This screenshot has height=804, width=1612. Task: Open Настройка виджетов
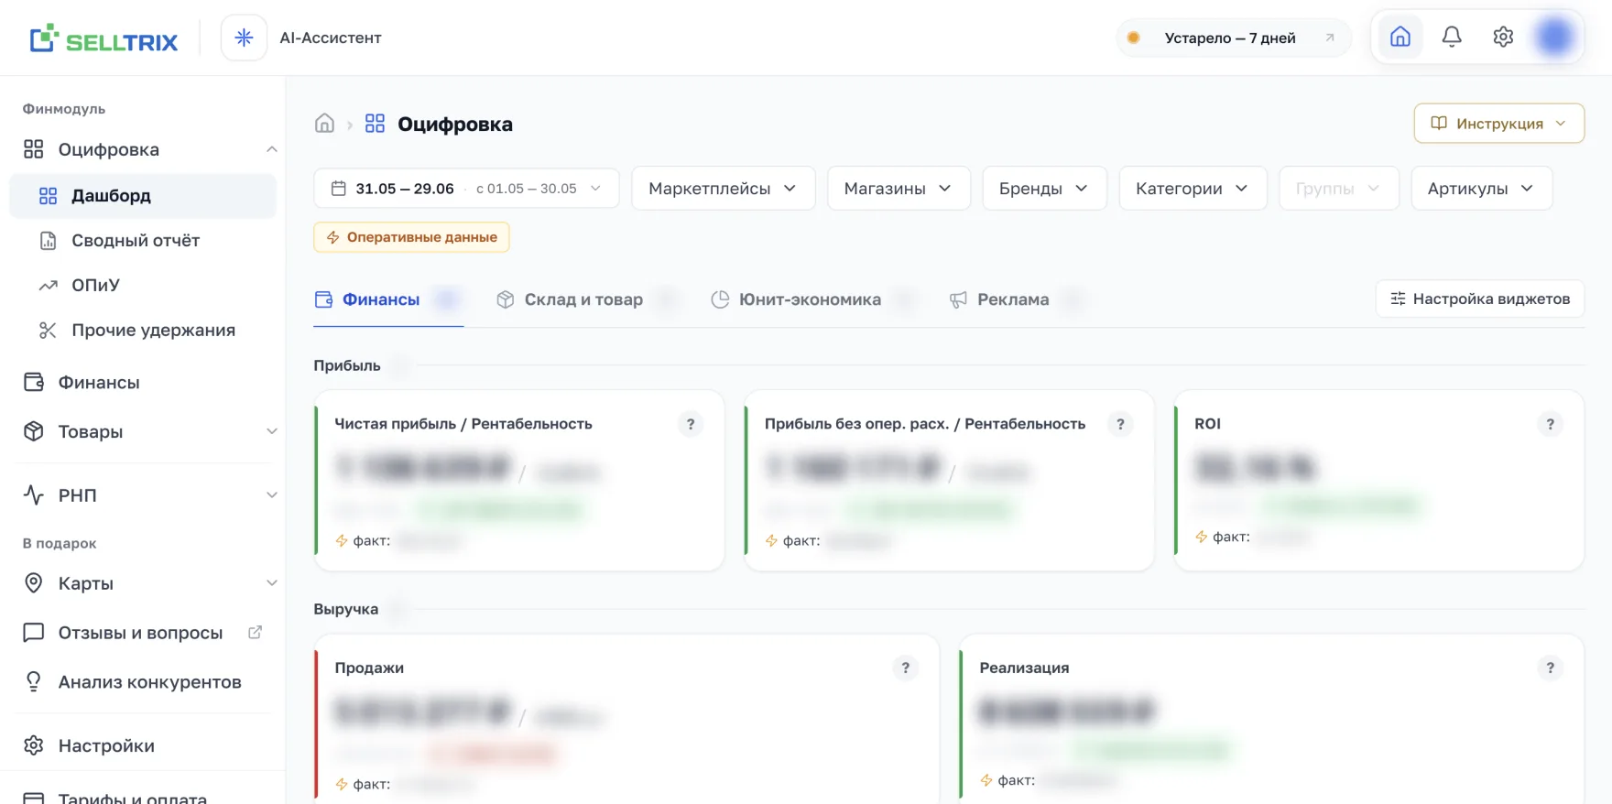pyautogui.click(x=1479, y=299)
